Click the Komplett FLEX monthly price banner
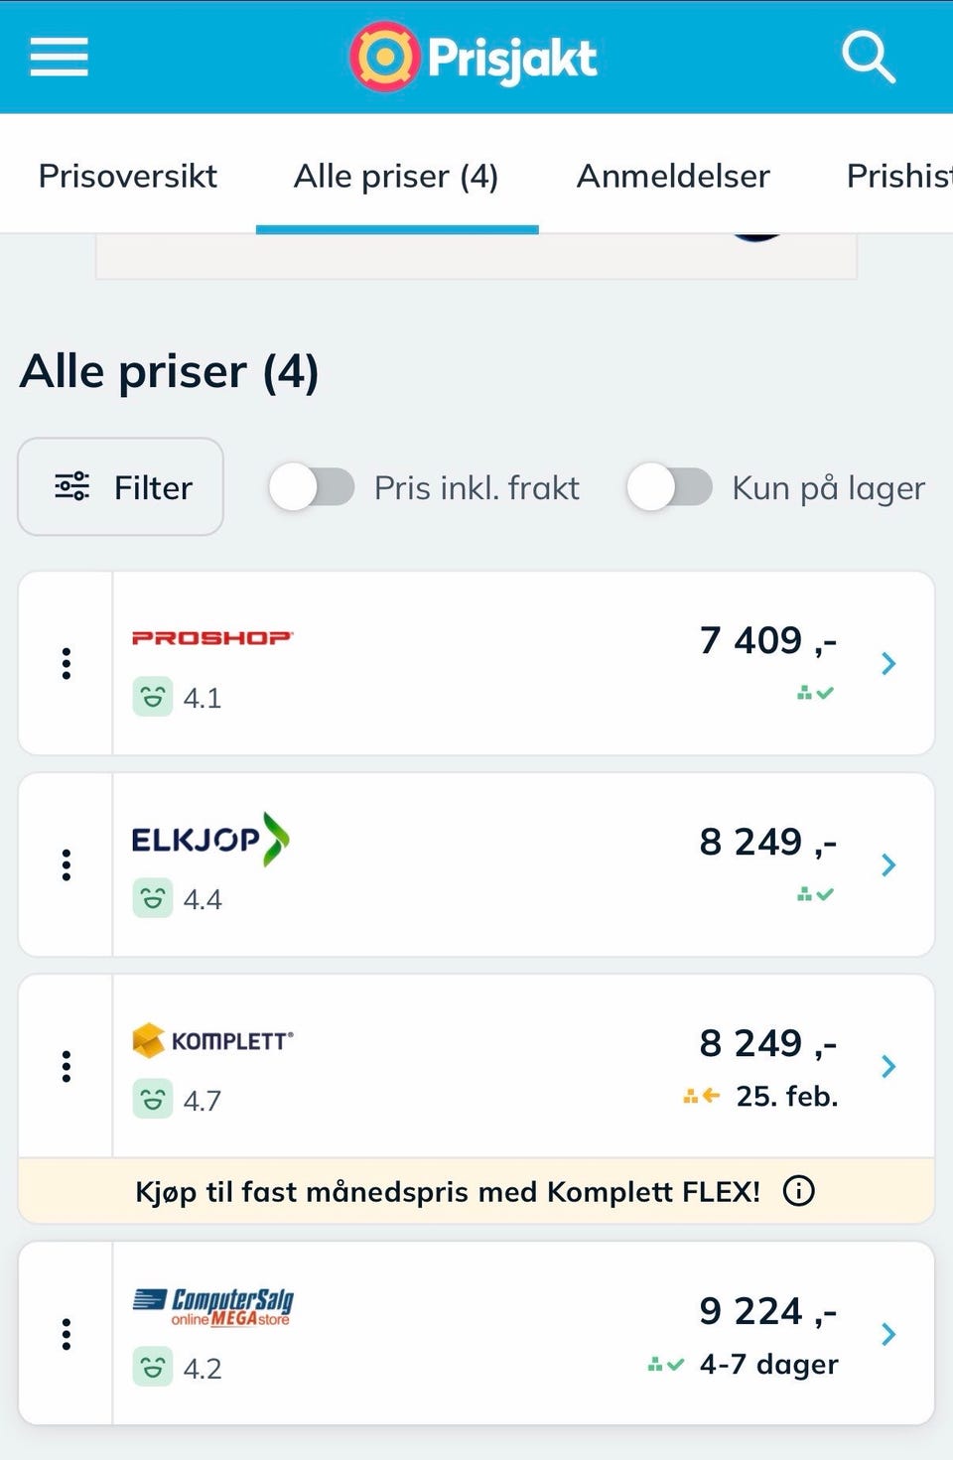The height and width of the screenshot is (1460, 953). (447, 1191)
